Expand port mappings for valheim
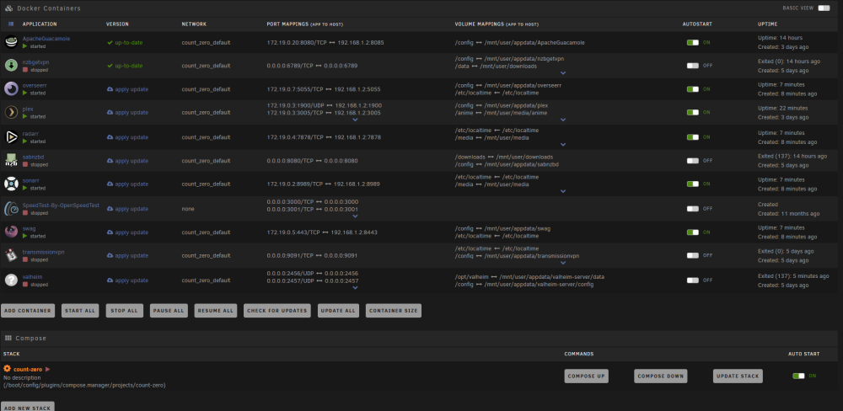The width and height of the screenshot is (843, 411). [x=355, y=288]
